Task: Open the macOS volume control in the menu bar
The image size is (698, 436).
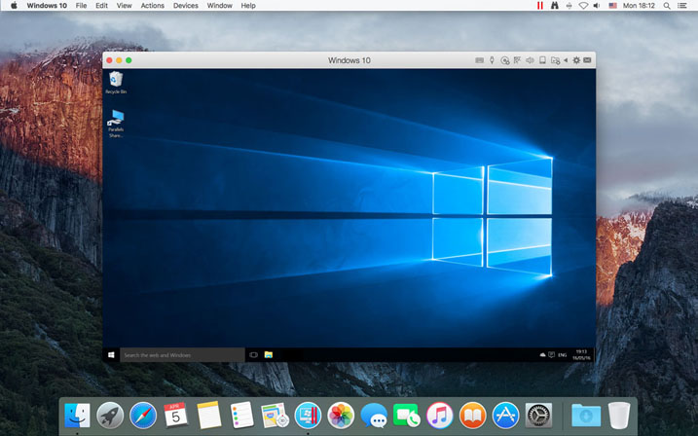Action: point(598,6)
